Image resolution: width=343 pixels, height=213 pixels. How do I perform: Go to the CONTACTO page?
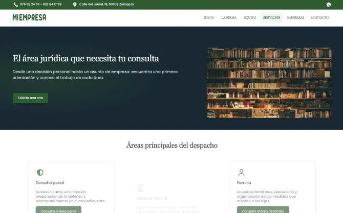click(x=320, y=18)
